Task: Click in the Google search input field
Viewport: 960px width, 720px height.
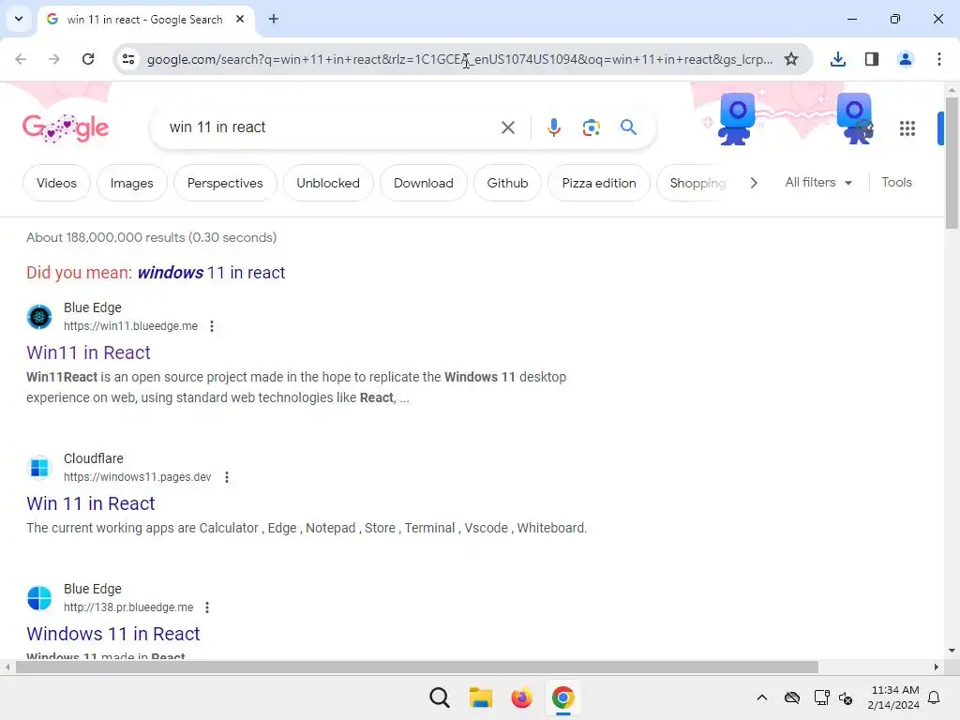Action: pos(331,127)
